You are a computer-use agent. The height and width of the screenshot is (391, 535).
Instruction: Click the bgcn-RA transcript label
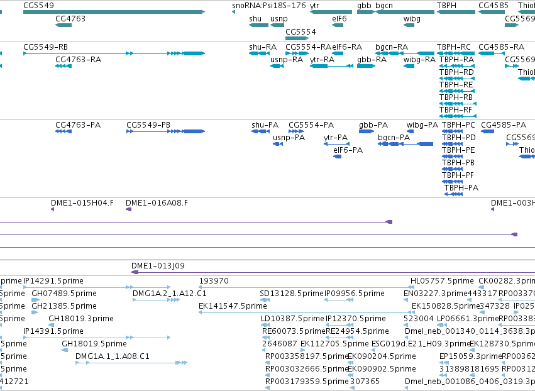click(x=392, y=47)
